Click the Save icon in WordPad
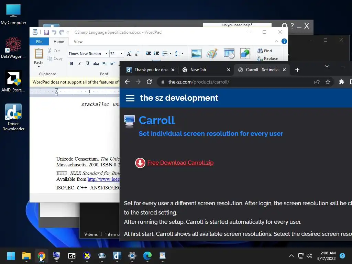Screen dimensions: 352x264 pyautogui.click(x=46, y=32)
